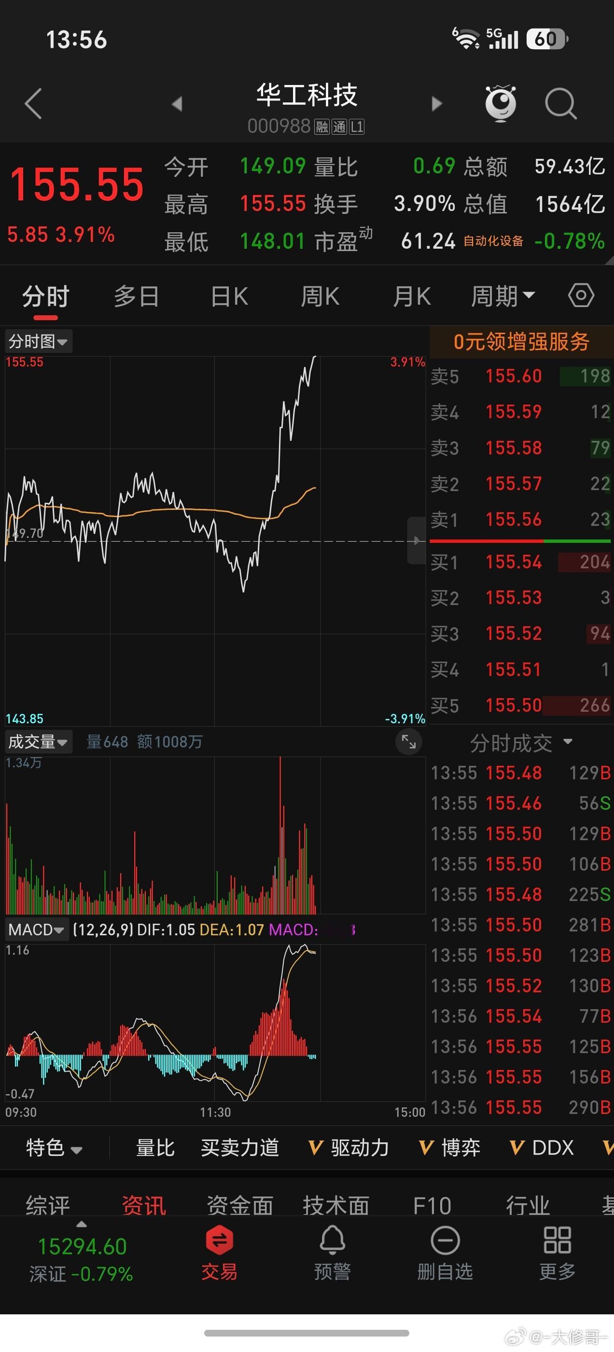Switch to the 月K tab
This screenshot has height=1352, width=614.
[412, 296]
